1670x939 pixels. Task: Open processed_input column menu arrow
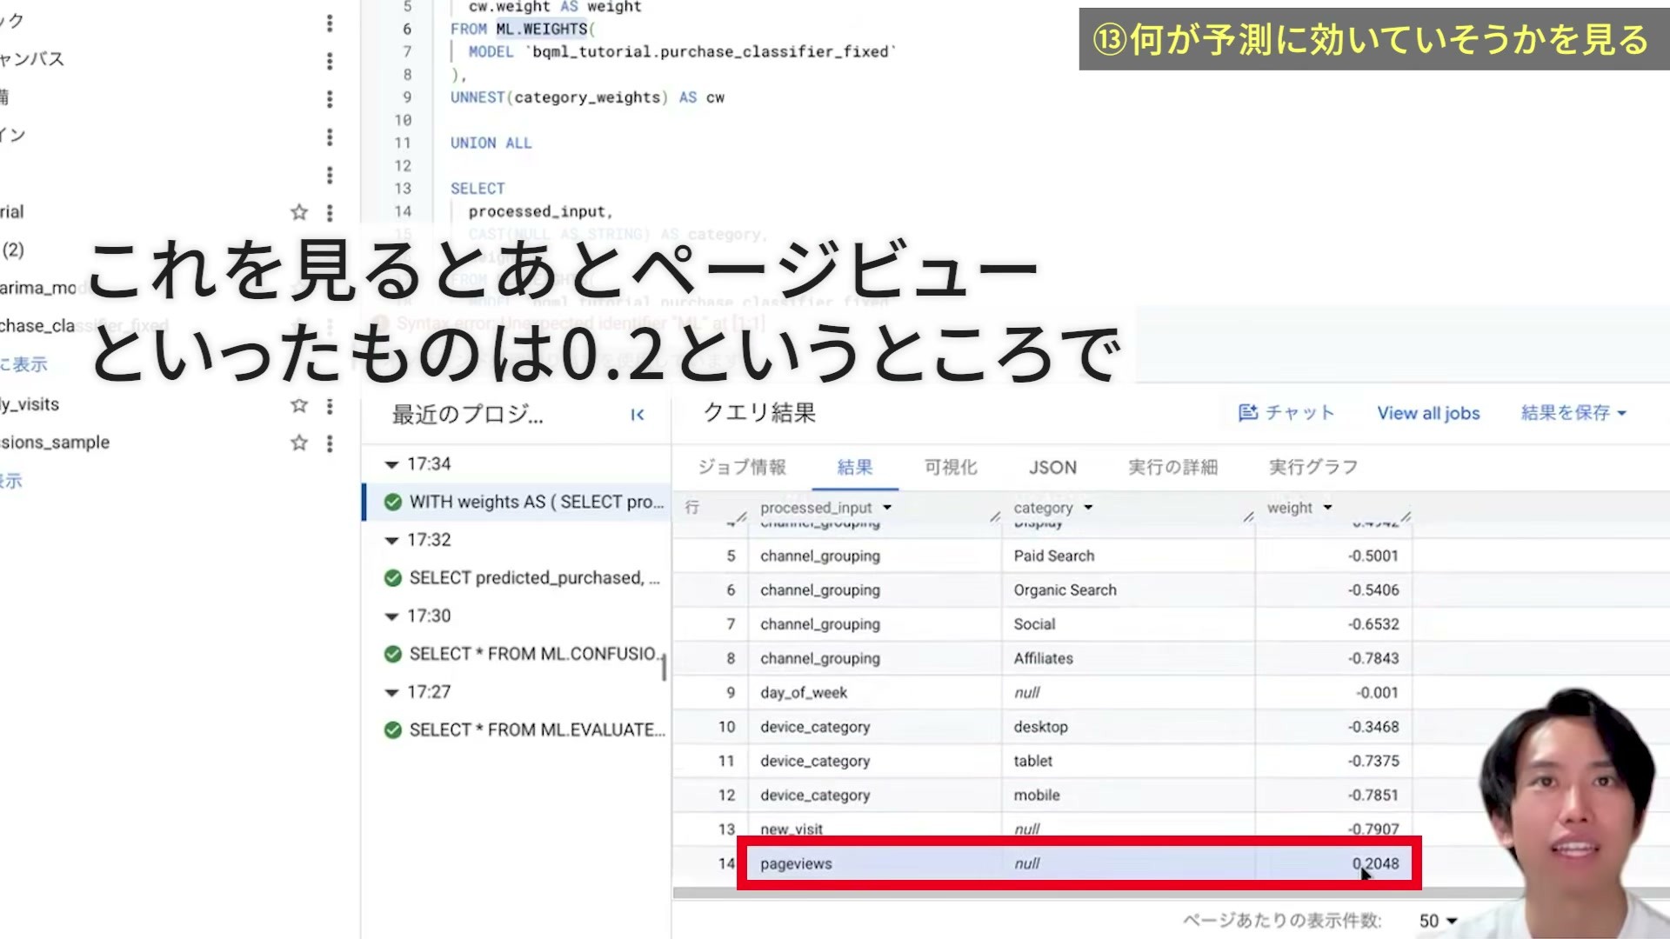coord(887,508)
